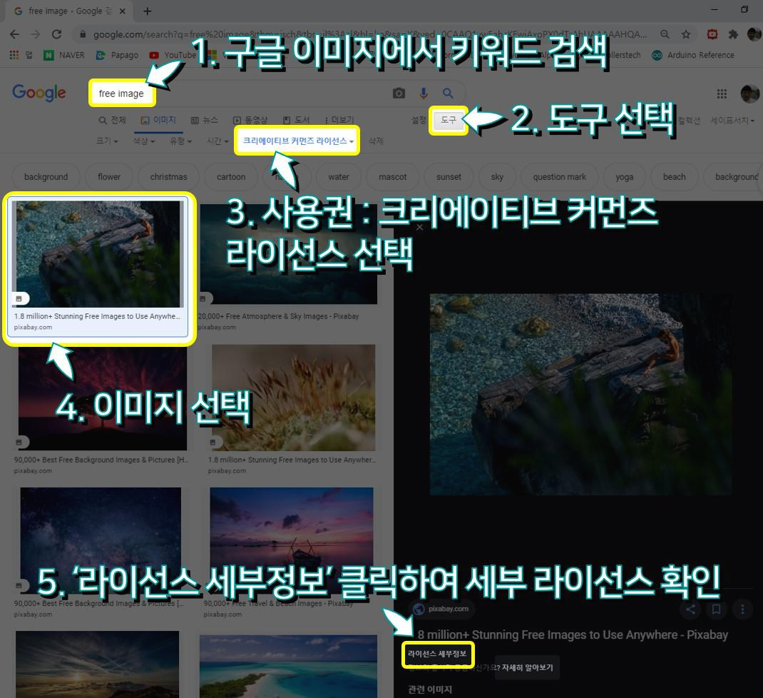The width and height of the screenshot is (763, 698).
Task: Open the apps shortcut in bookmarks bar
Action: click(21, 55)
